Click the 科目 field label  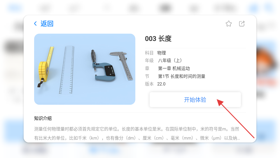pyautogui.click(x=149, y=53)
